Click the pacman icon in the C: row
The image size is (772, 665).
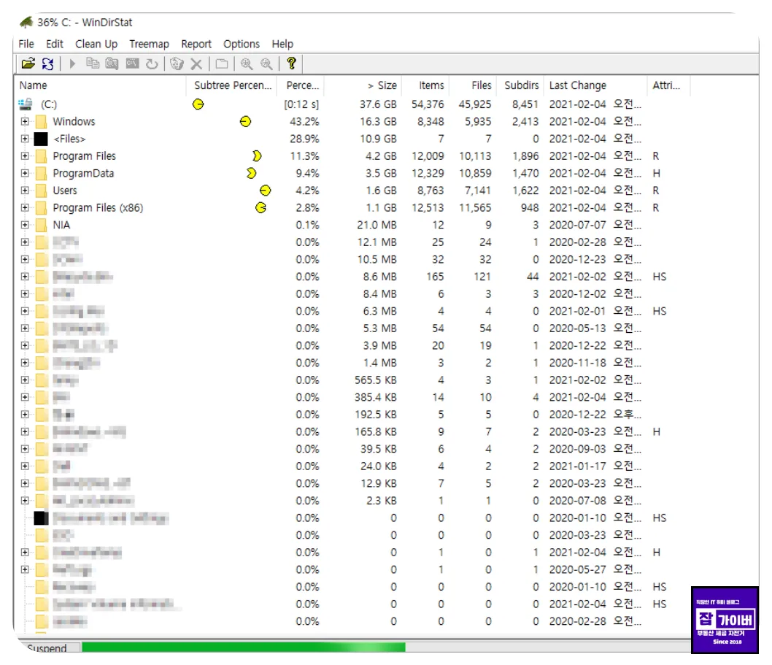198,104
